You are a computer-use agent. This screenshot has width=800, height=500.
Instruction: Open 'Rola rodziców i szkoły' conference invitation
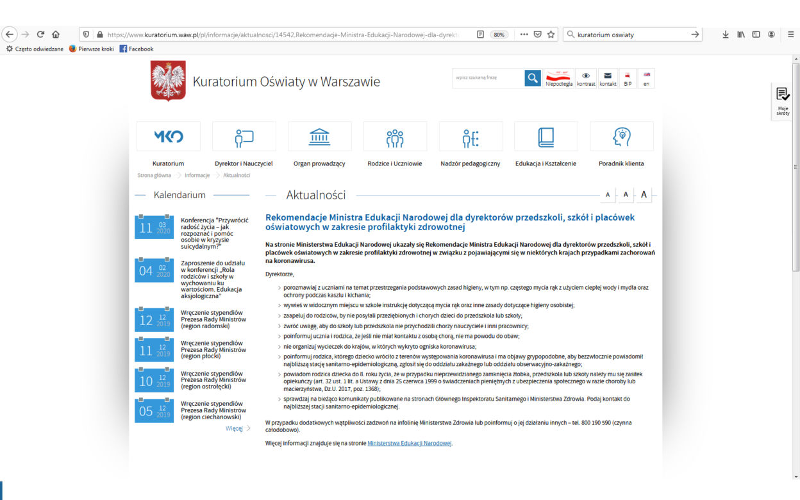pyautogui.click(x=213, y=279)
